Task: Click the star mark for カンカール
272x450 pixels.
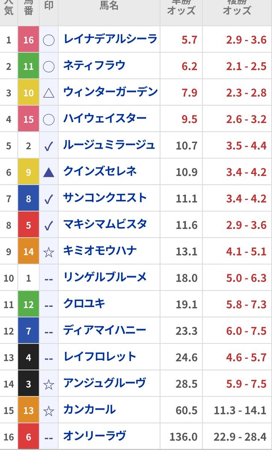Action: tap(49, 411)
